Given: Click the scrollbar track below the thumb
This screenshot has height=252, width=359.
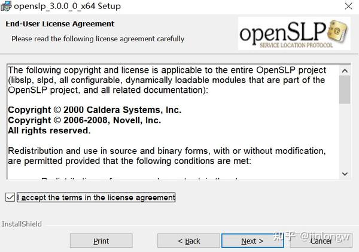Looking at the screenshot, I should (345, 138).
